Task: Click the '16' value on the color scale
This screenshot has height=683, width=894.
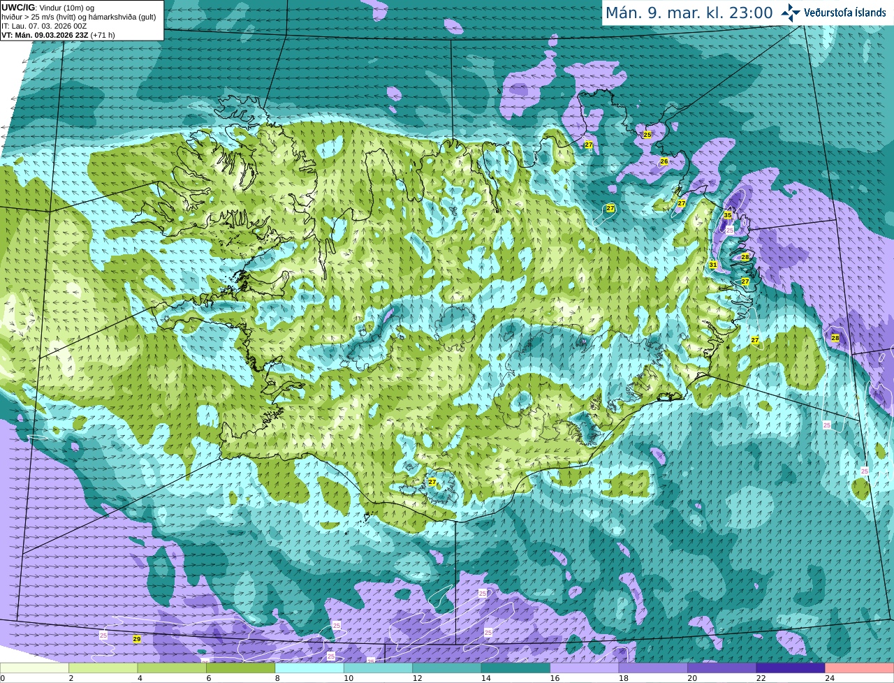Action: pyautogui.click(x=554, y=678)
